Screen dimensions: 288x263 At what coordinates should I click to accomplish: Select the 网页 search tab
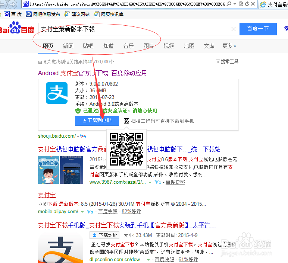pos(48,46)
